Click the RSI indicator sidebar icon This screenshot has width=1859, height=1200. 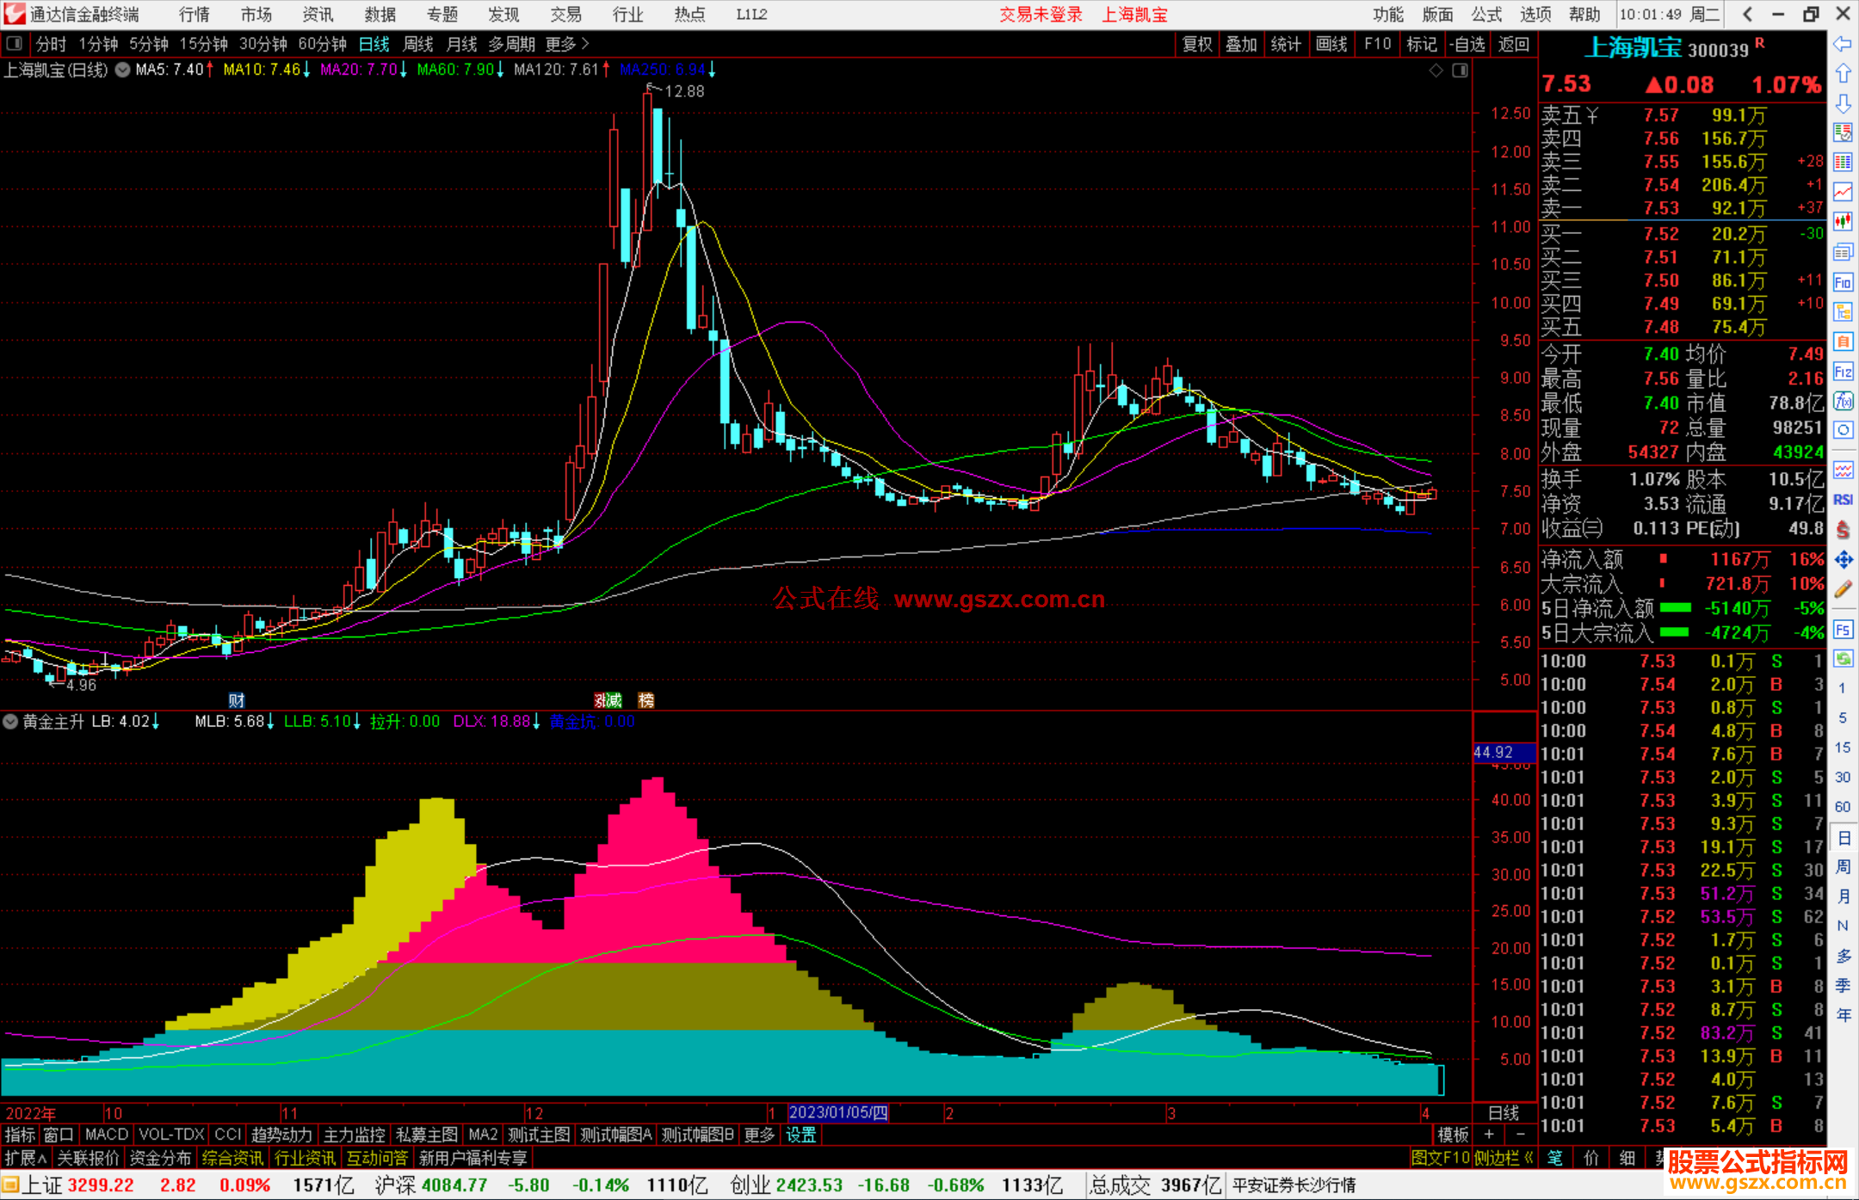click(x=1843, y=500)
